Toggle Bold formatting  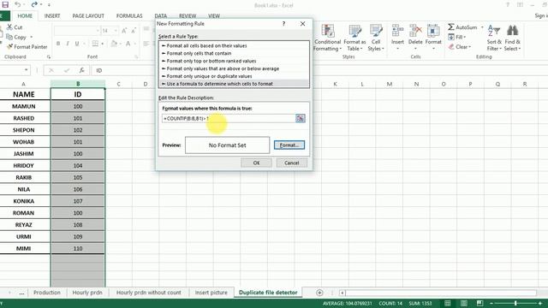point(58,44)
